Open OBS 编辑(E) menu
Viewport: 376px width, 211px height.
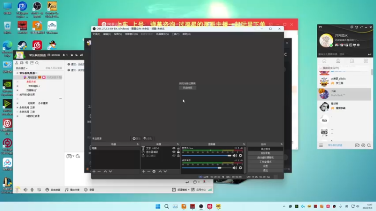107,34
